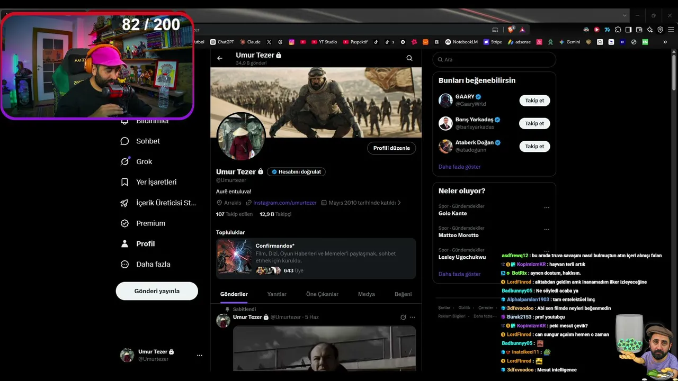678x381 pixels.
Task: Open GAARY's profile avatar in suggestions
Action: (x=445, y=101)
